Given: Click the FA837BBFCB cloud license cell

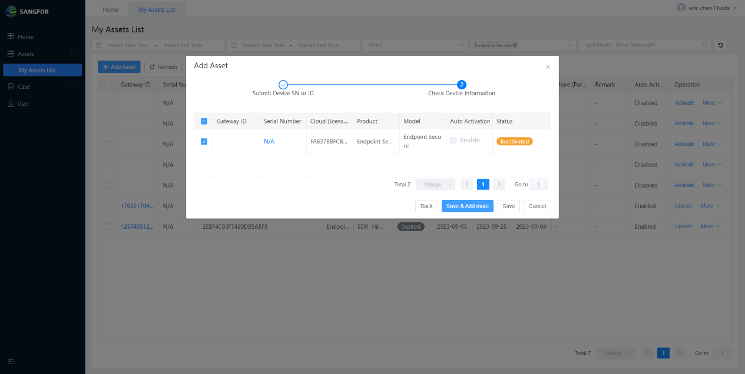Looking at the screenshot, I should 329,142.
